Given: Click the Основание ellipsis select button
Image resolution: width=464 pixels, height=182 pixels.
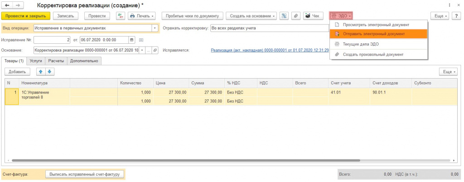Looking at the screenshot, I should [149, 50].
